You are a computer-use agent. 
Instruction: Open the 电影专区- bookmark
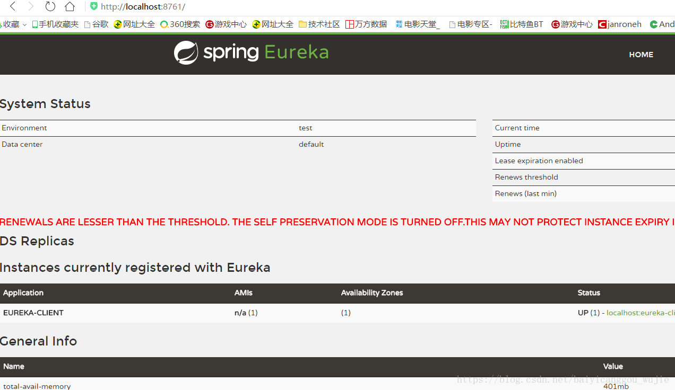point(471,24)
